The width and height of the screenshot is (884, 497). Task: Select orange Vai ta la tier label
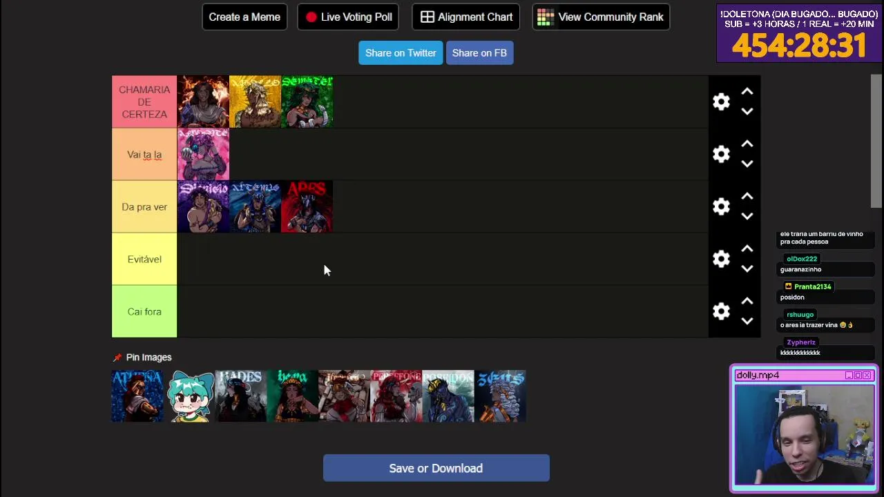click(144, 155)
